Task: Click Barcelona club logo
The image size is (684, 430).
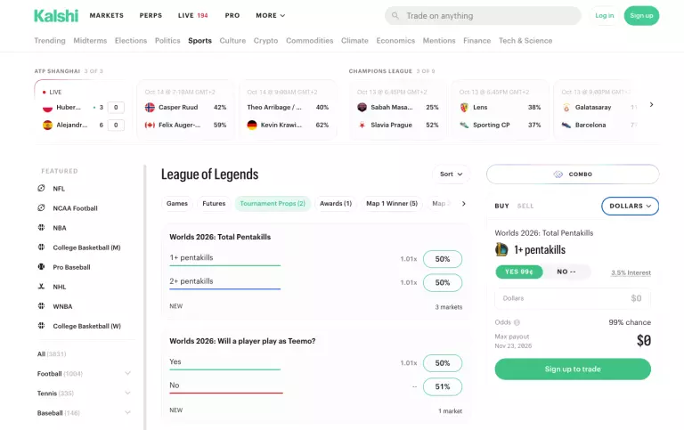Action: click(566, 125)
